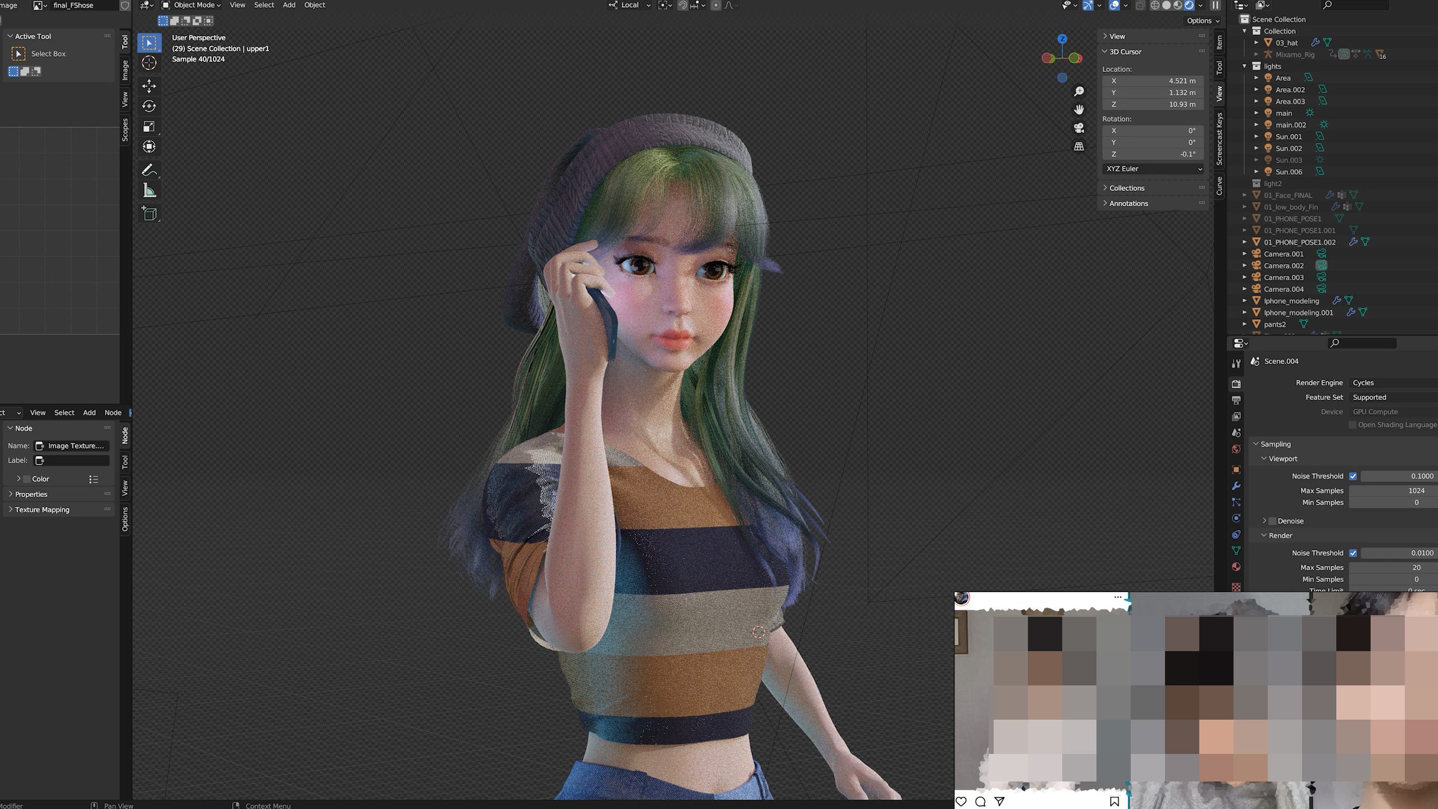Open Tool properties tab icon

coord(1236,363)
